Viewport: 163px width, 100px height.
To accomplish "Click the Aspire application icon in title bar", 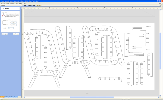I will pos(1,1).
